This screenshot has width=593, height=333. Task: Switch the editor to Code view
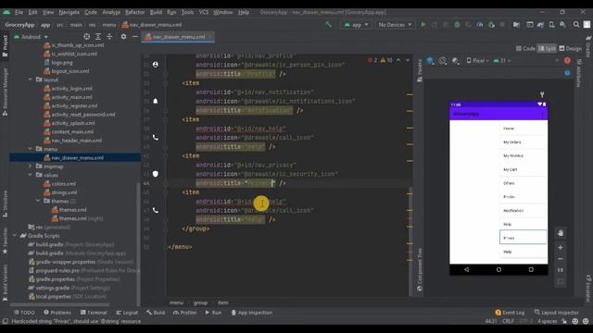pos(525,48)
